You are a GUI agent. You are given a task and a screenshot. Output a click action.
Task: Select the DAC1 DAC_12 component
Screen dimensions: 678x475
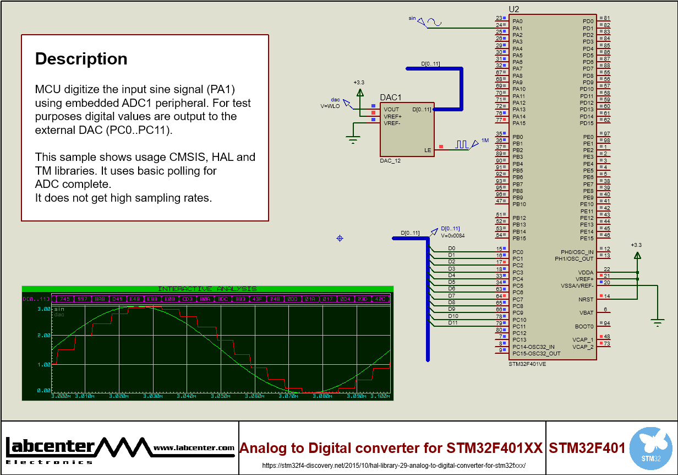click(407, 128)
